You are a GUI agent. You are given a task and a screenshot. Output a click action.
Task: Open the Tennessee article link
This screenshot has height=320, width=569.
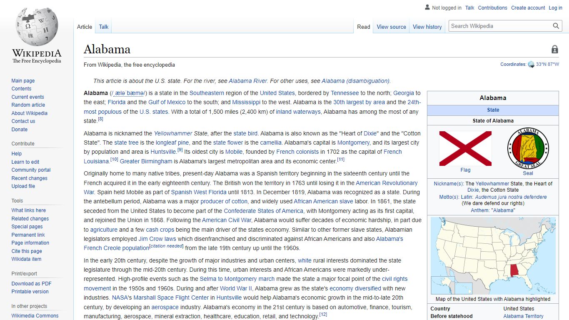point(345,93)
